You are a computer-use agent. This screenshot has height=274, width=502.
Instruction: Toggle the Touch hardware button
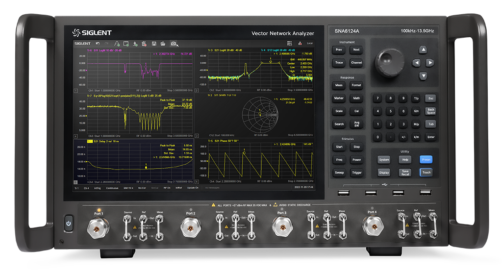(426, 173)
